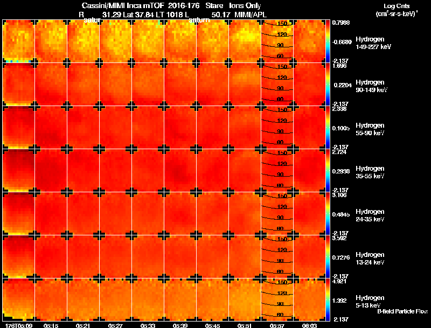Click the '(cm²-sr-s-keV)' units label
Screen dimensions: 431x328
(397, 14)
